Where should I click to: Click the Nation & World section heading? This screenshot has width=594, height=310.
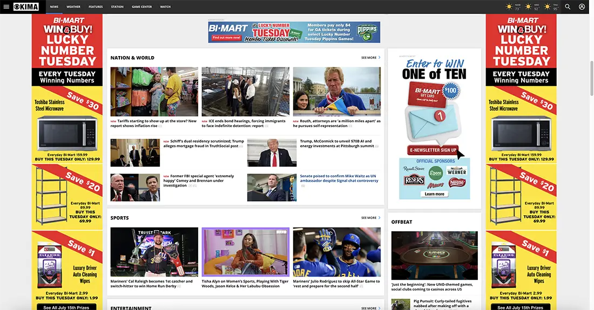132,58
